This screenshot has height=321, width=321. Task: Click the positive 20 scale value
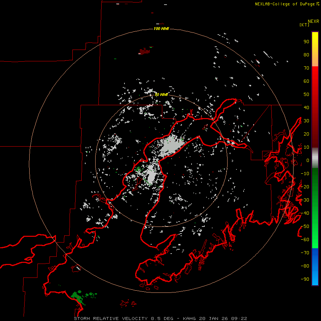(x=306, y=134)
